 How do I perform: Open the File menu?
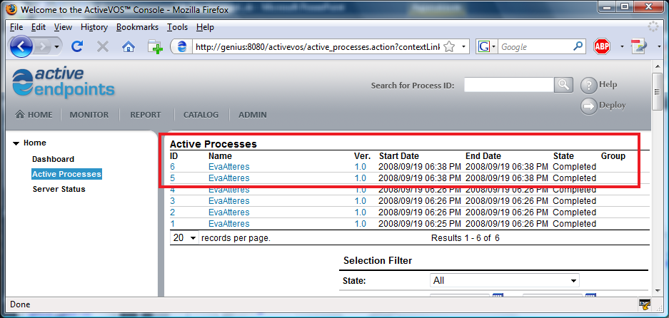[x=16, y=27]
